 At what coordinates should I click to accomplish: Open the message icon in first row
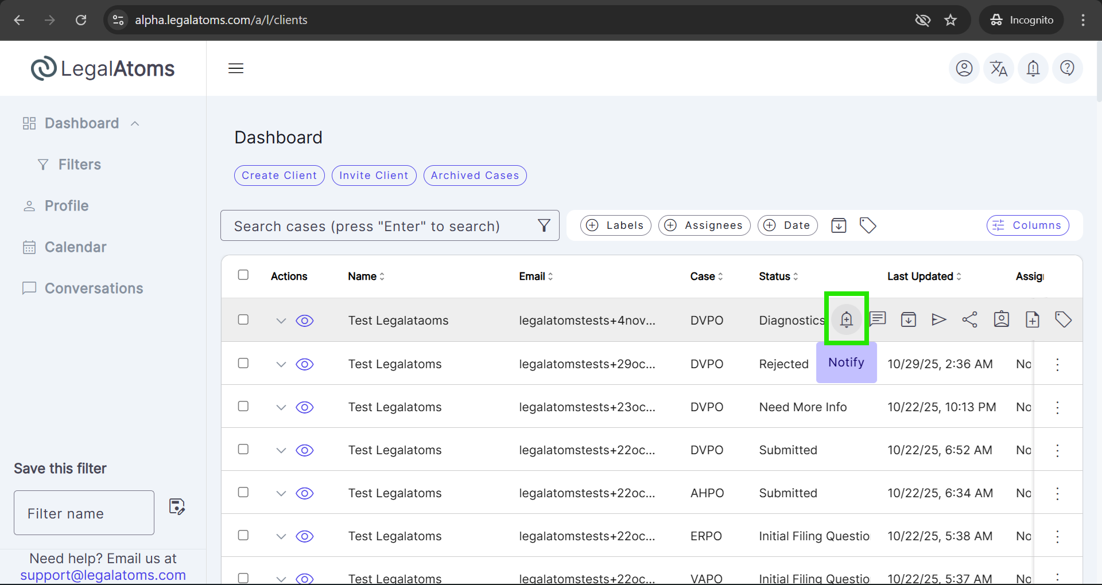point(878,319)
